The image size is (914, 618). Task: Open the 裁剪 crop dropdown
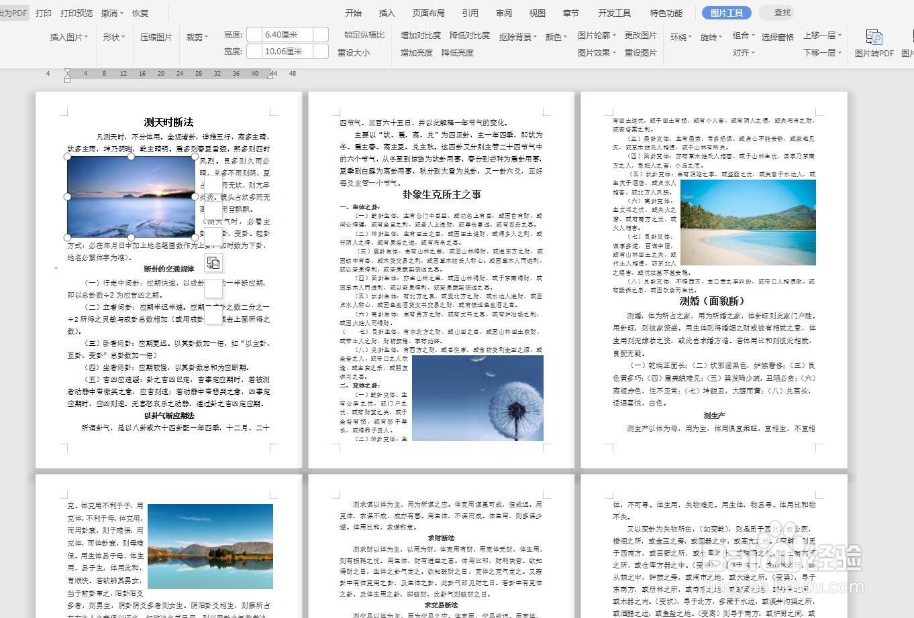(x=197, y=37)
